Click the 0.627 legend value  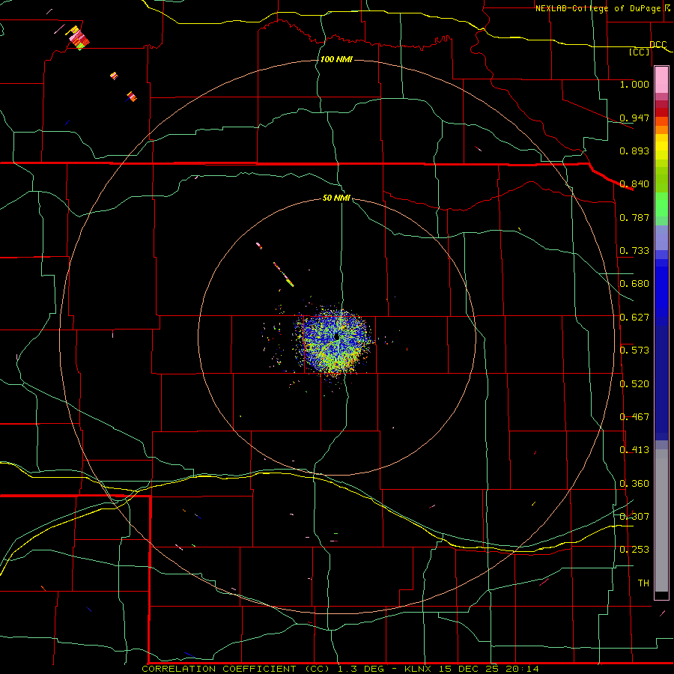coord(634,318)
